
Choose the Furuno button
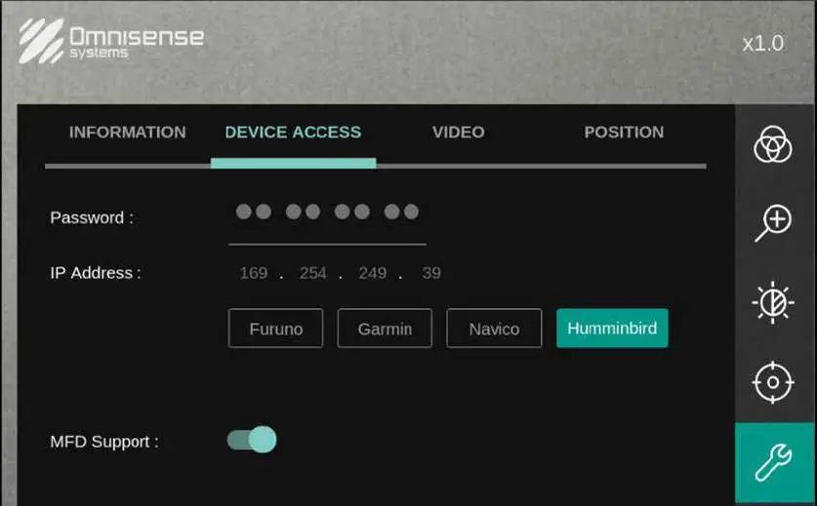(275, 329)
